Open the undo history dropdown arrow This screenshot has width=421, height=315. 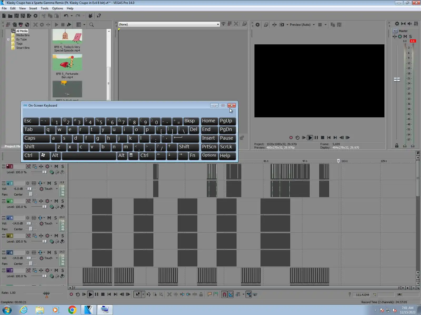pyautogui.click(x=72, y=16)
